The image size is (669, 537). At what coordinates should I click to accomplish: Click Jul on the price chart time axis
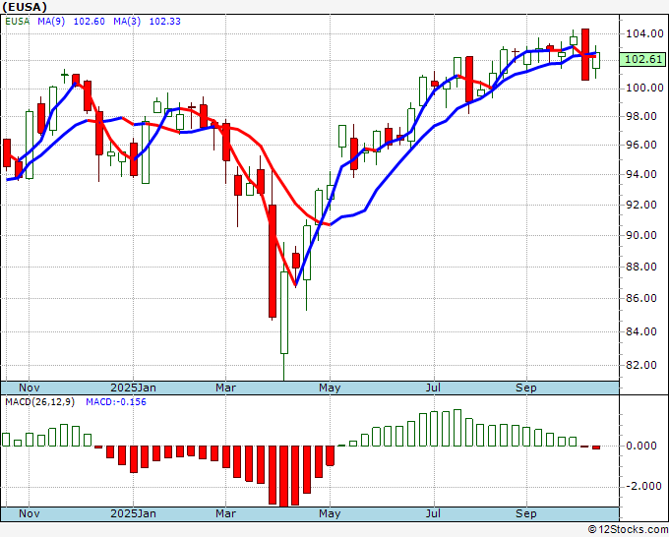[x=434, y=388]
